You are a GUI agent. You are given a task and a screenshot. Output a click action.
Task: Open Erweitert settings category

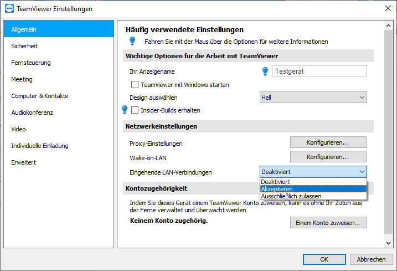pyautogui.click(x=59, y=162)
